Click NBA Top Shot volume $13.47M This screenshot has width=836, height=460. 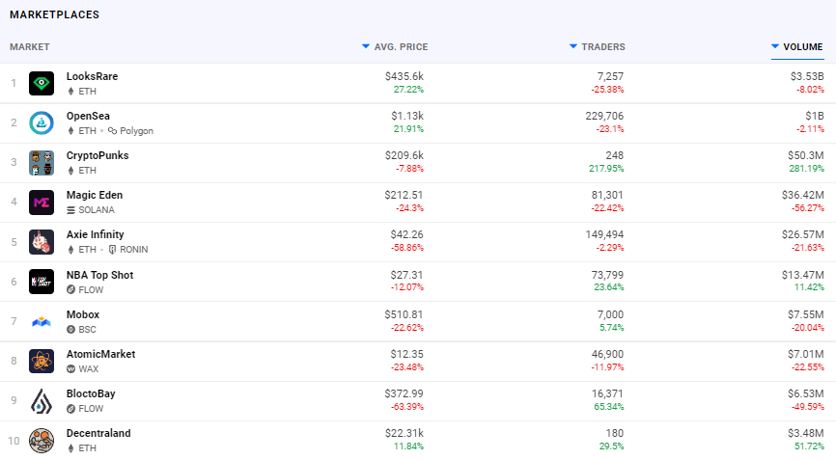coord(803,275)
